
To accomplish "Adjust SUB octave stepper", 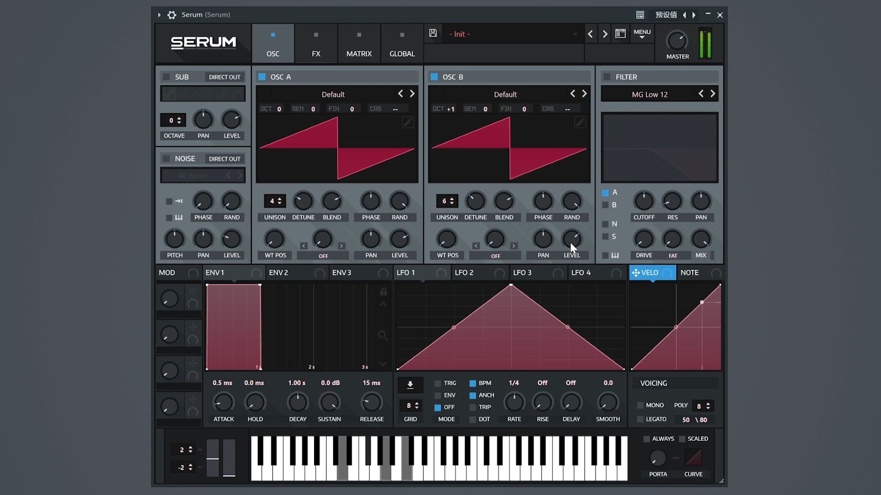I will click(173, 120).
